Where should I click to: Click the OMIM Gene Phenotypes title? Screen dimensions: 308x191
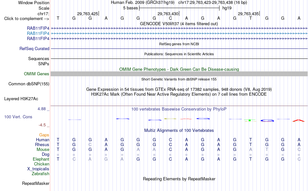click(x=179, y=69)
